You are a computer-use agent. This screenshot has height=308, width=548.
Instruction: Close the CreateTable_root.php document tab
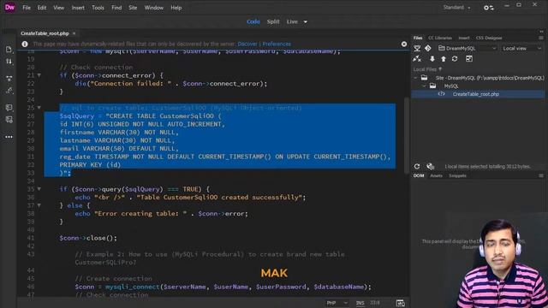(x=74, y=33)
